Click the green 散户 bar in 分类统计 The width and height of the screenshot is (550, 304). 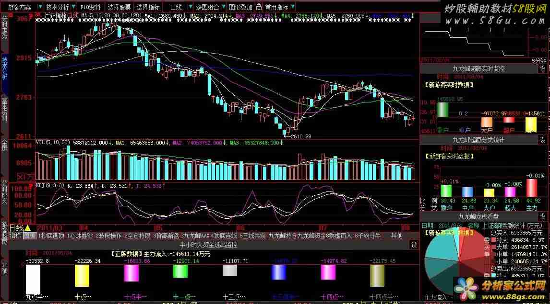point(446,191)
